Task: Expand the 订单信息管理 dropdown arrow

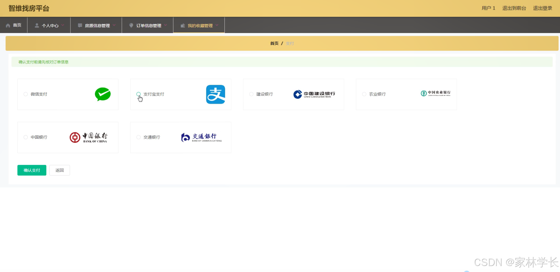Action: pyautogui.click(x=166, y=25)
